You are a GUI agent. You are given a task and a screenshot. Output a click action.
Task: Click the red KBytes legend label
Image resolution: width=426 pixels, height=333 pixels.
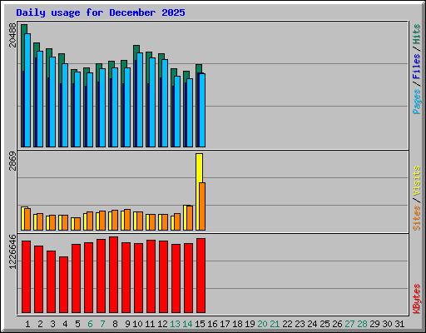[x=416, y=299]
